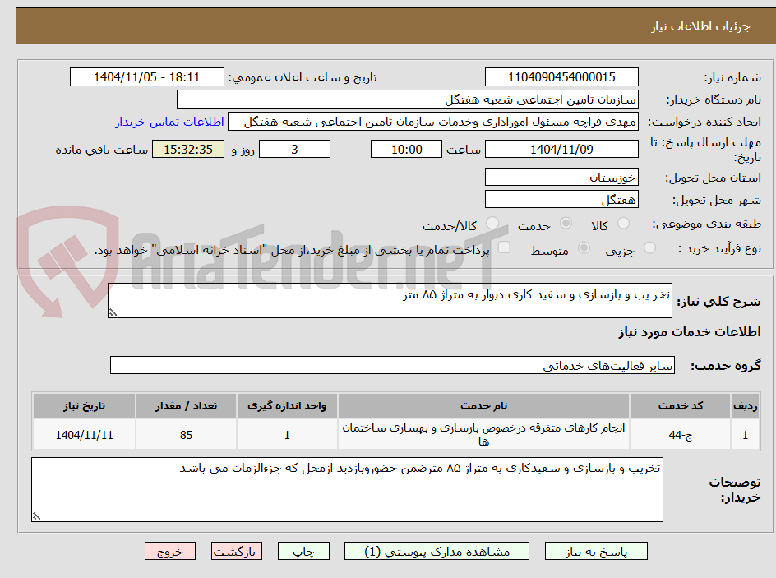The height and width of the screenshot is (578, 776).
Task: Toggle the اسناد خزانه اسلامی payment checkbox
Action: coord(504,247)
